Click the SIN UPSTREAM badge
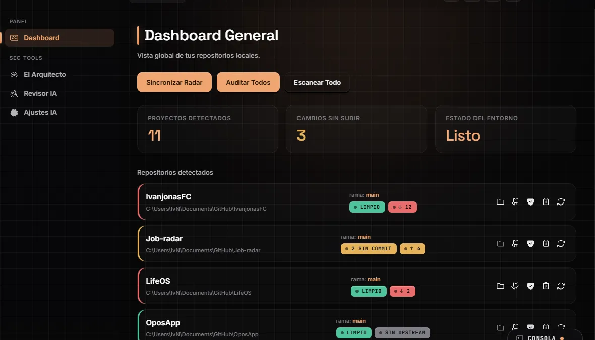This screenshot has height=340, width=595. click(402, 333)
